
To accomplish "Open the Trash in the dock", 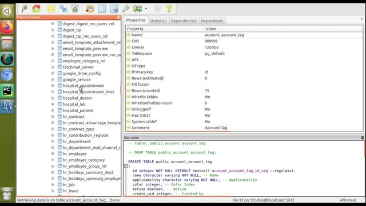I will point(7,194).
